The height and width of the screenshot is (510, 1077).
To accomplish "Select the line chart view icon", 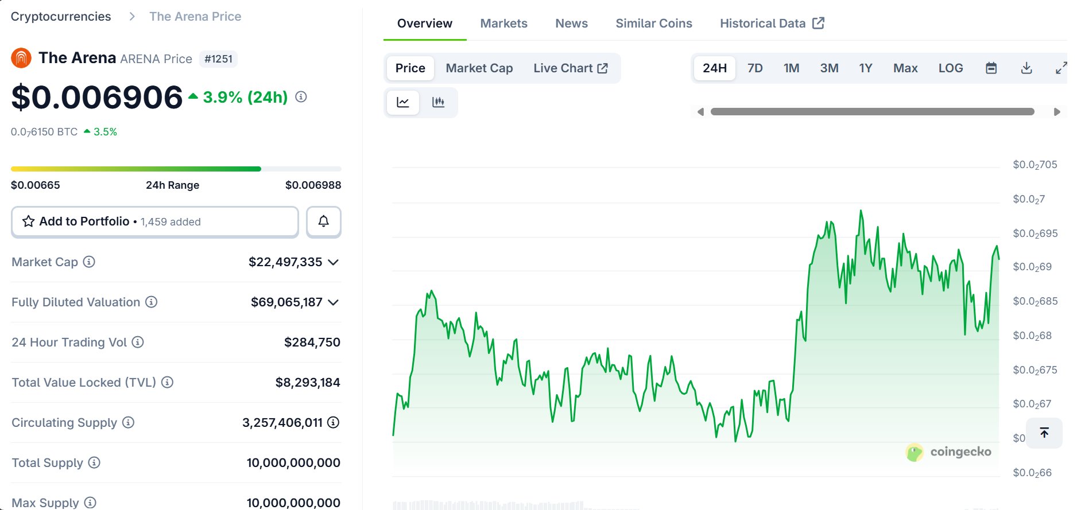I will pos(403,102).
